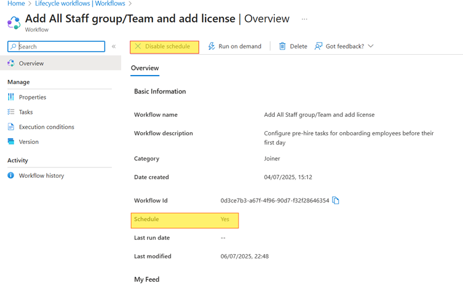Click the Execution conditions document icon
463x291 pixels.
(x=11, y=127)
